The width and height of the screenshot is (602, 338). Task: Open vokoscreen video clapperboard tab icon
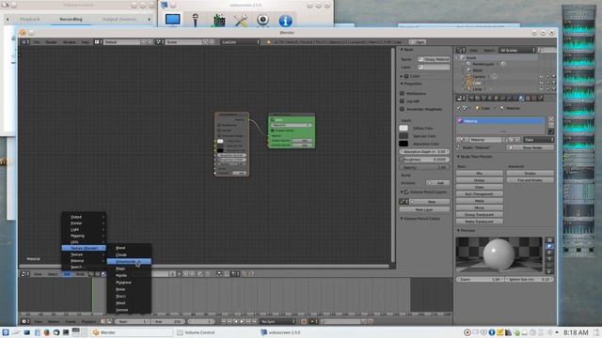tap(219, 21)
